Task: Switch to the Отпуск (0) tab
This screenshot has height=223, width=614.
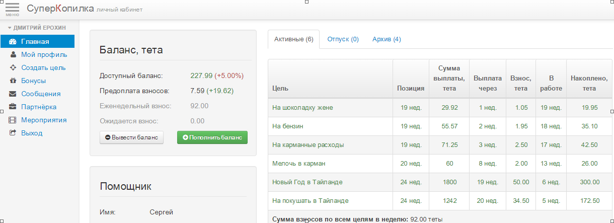Action: click(x=343, y=39)
